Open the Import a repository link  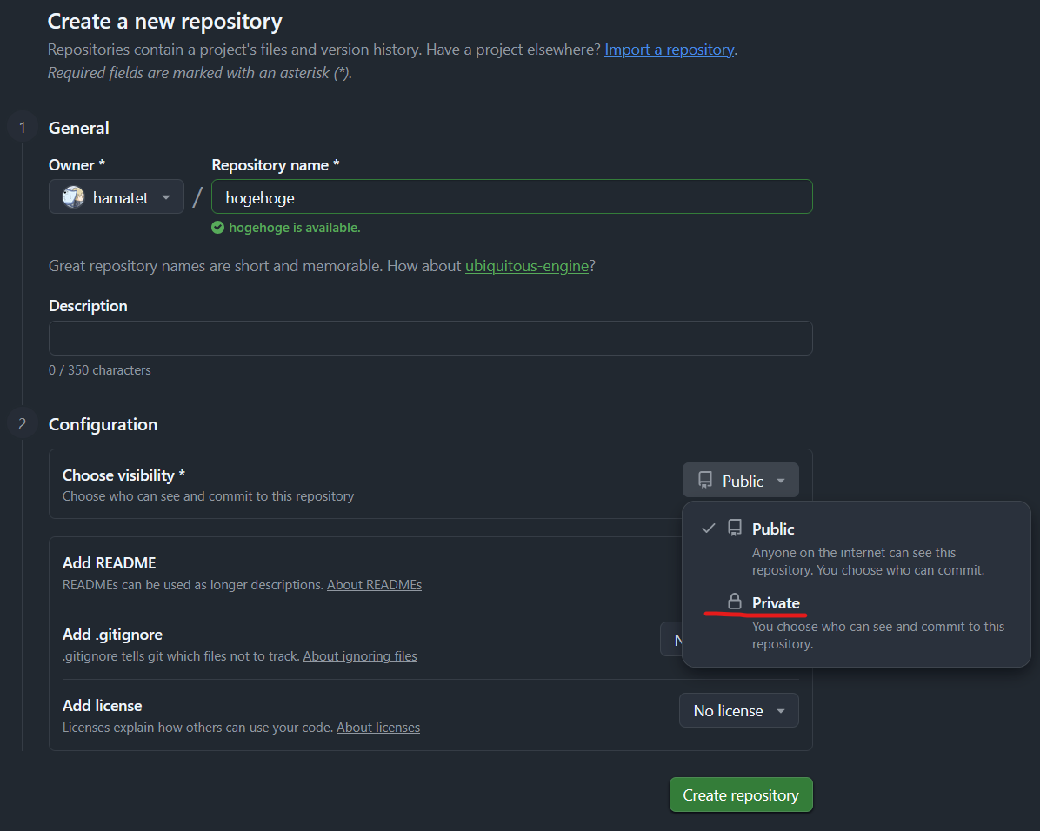[669, 50]
